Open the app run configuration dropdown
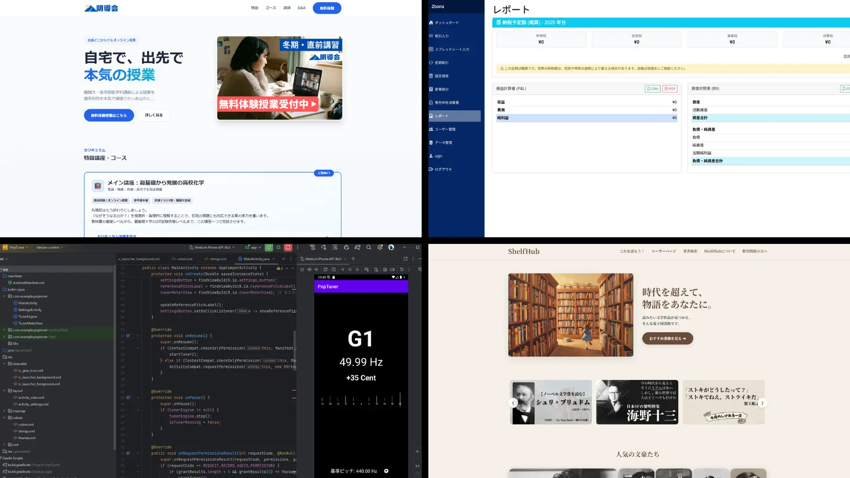The width and height of the screenshot is (850, 478). [x=254, y=247]
